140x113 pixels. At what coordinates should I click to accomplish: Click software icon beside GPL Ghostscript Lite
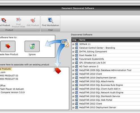76,63
